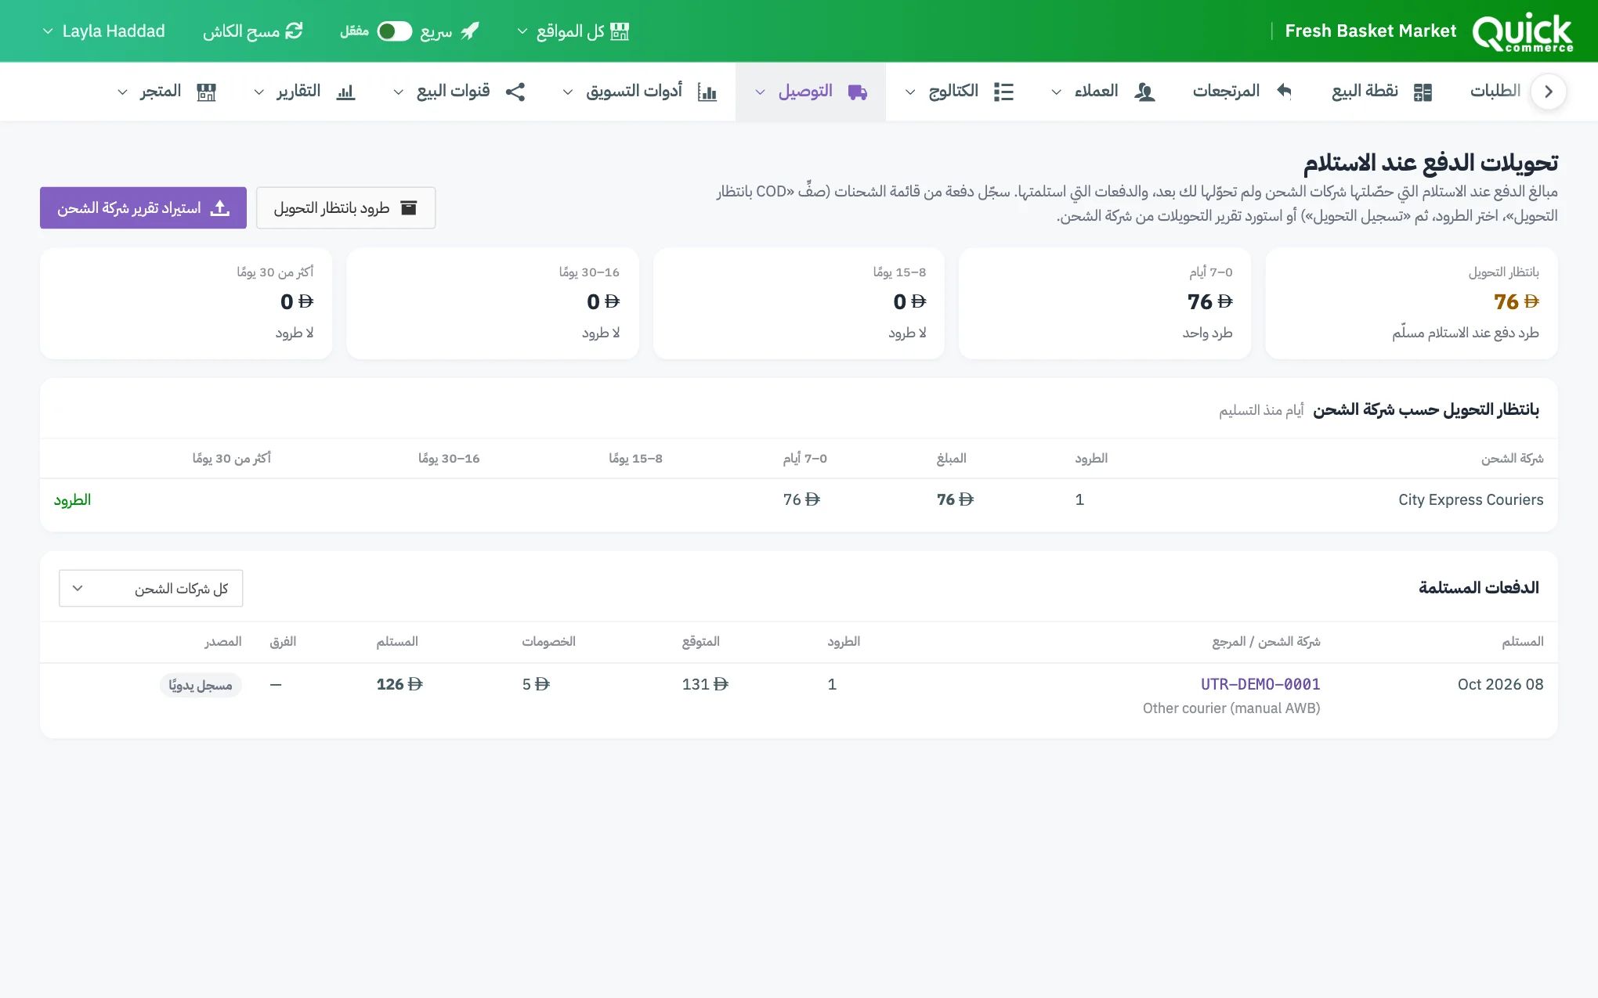The height and width of the screenshot is (998, 1598).
Task: Click the sales channels share icon
Action: (515, 92)
